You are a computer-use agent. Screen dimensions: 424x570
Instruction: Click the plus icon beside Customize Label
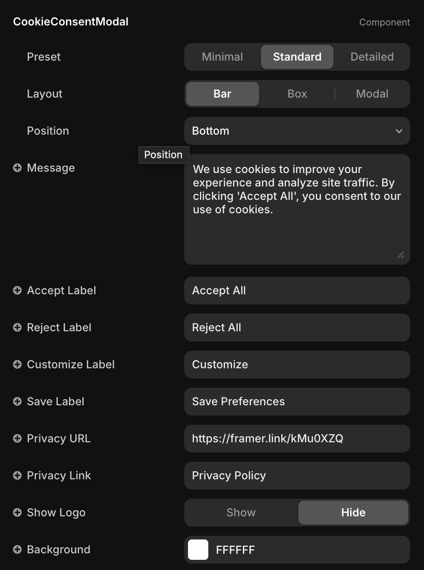[17, 365]
